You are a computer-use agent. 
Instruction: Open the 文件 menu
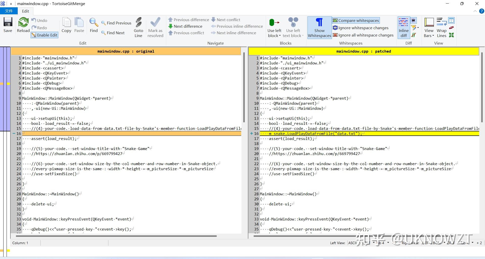(x=9, y=11)
